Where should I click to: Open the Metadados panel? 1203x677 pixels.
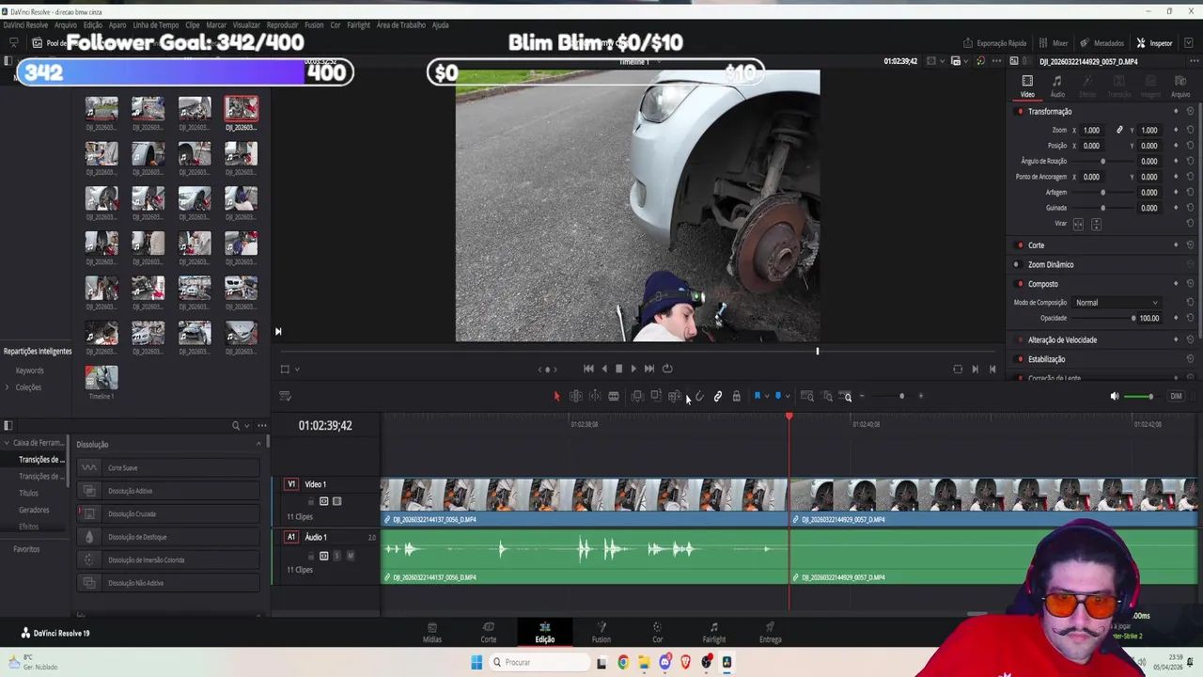[1101, 43]
